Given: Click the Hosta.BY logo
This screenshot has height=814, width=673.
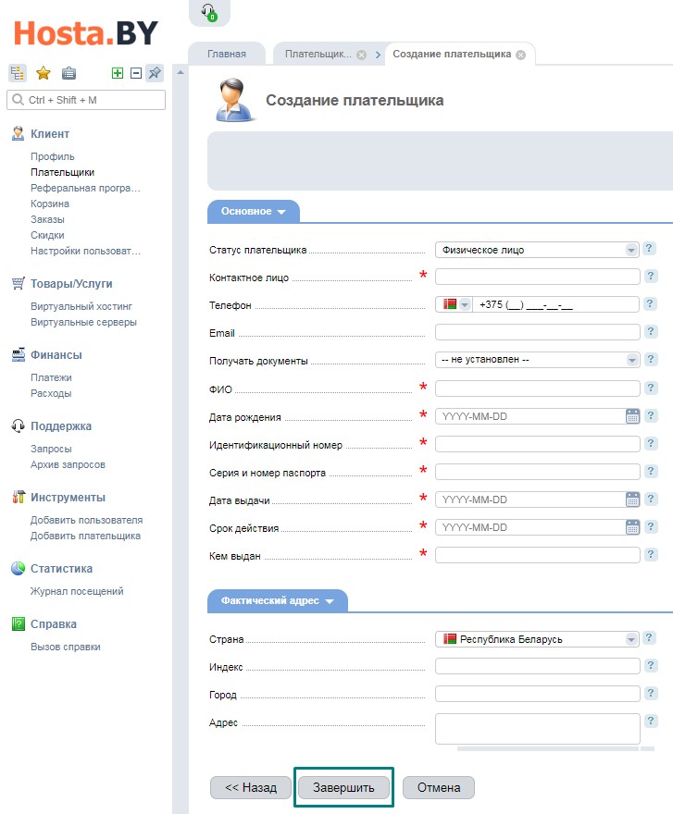Looking at the screenshot, I should pyautogui.click(x=86, y=32).
